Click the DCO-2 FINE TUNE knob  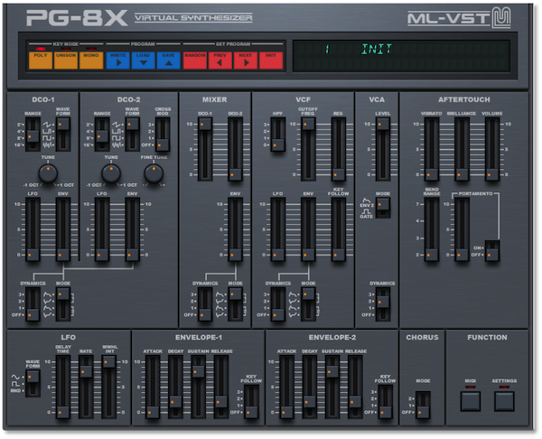154,173
